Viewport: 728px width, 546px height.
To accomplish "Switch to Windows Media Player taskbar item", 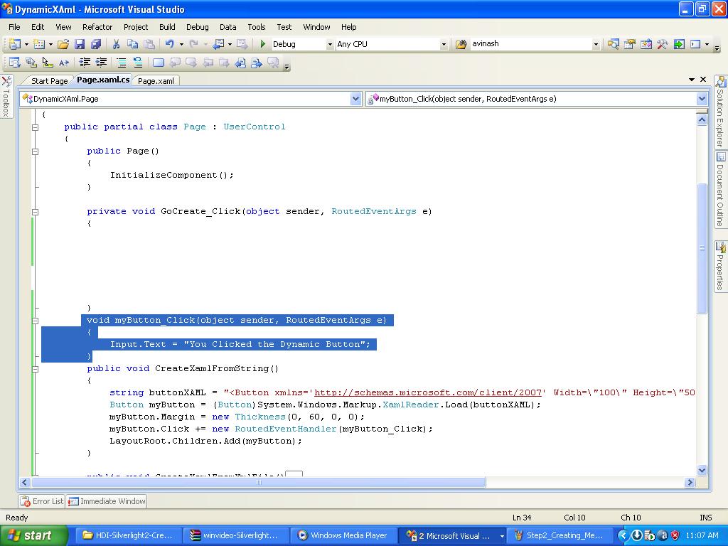I will point(343,536).
